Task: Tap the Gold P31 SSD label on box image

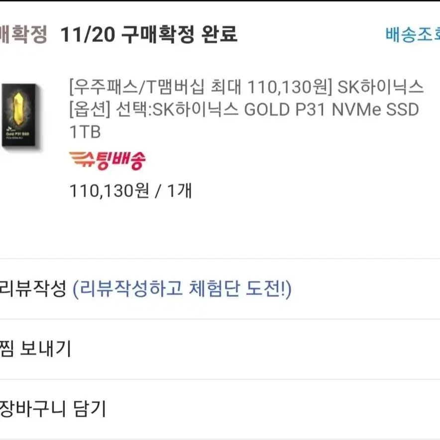Action: [x=18, y=134]
